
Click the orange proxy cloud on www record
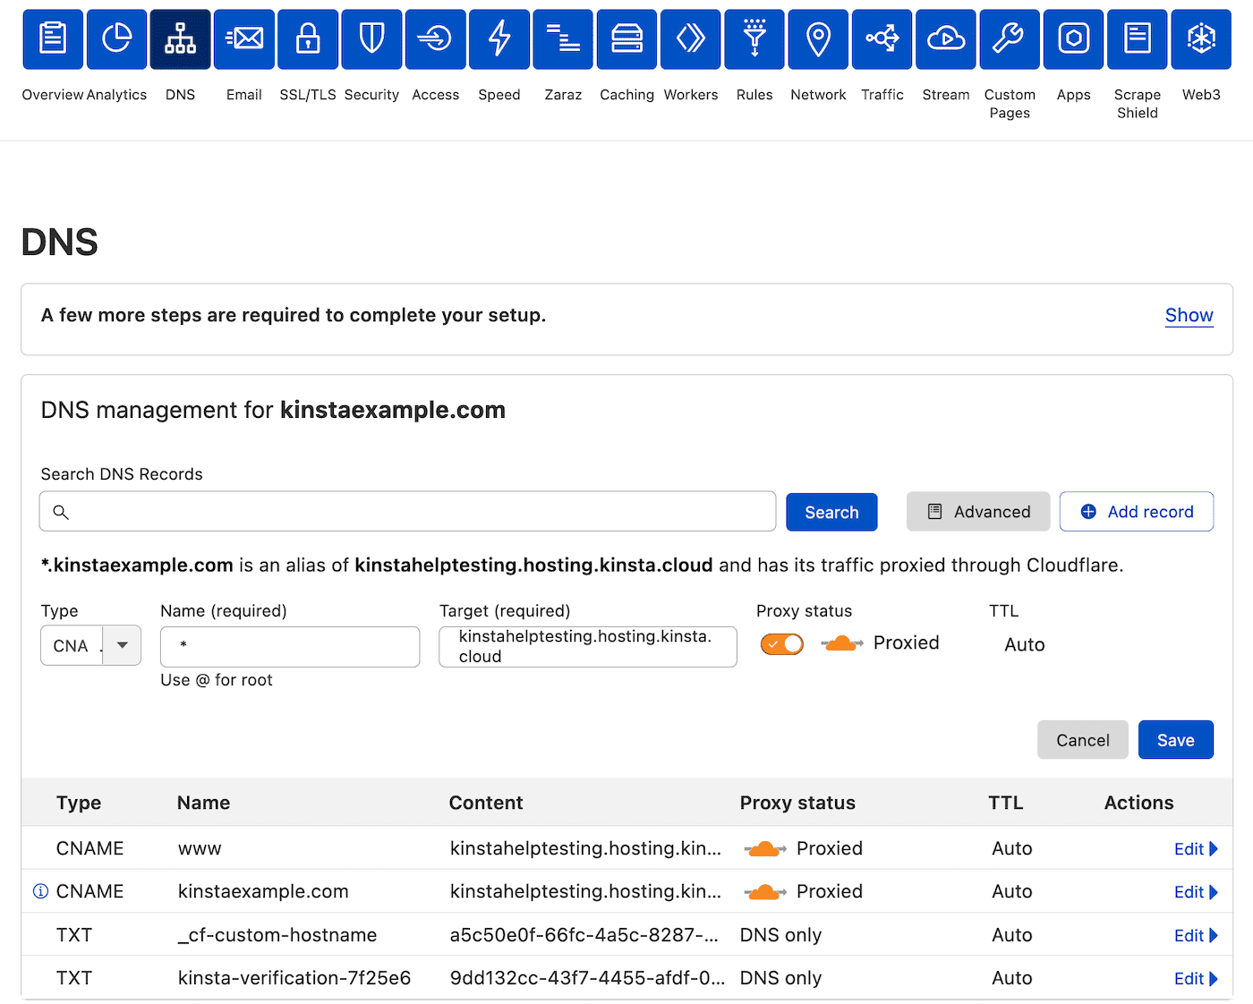pyautogui.click(x=764, y=847)
